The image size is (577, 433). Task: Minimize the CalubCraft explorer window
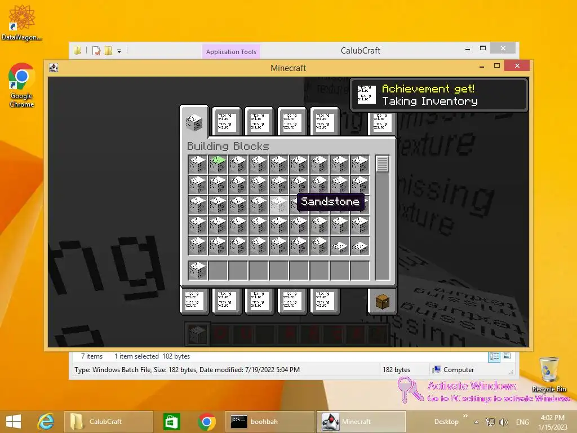tap(468, 49)
